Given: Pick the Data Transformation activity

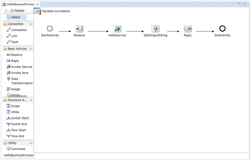Looking at the screenshot, I should [x=20, y=81].
